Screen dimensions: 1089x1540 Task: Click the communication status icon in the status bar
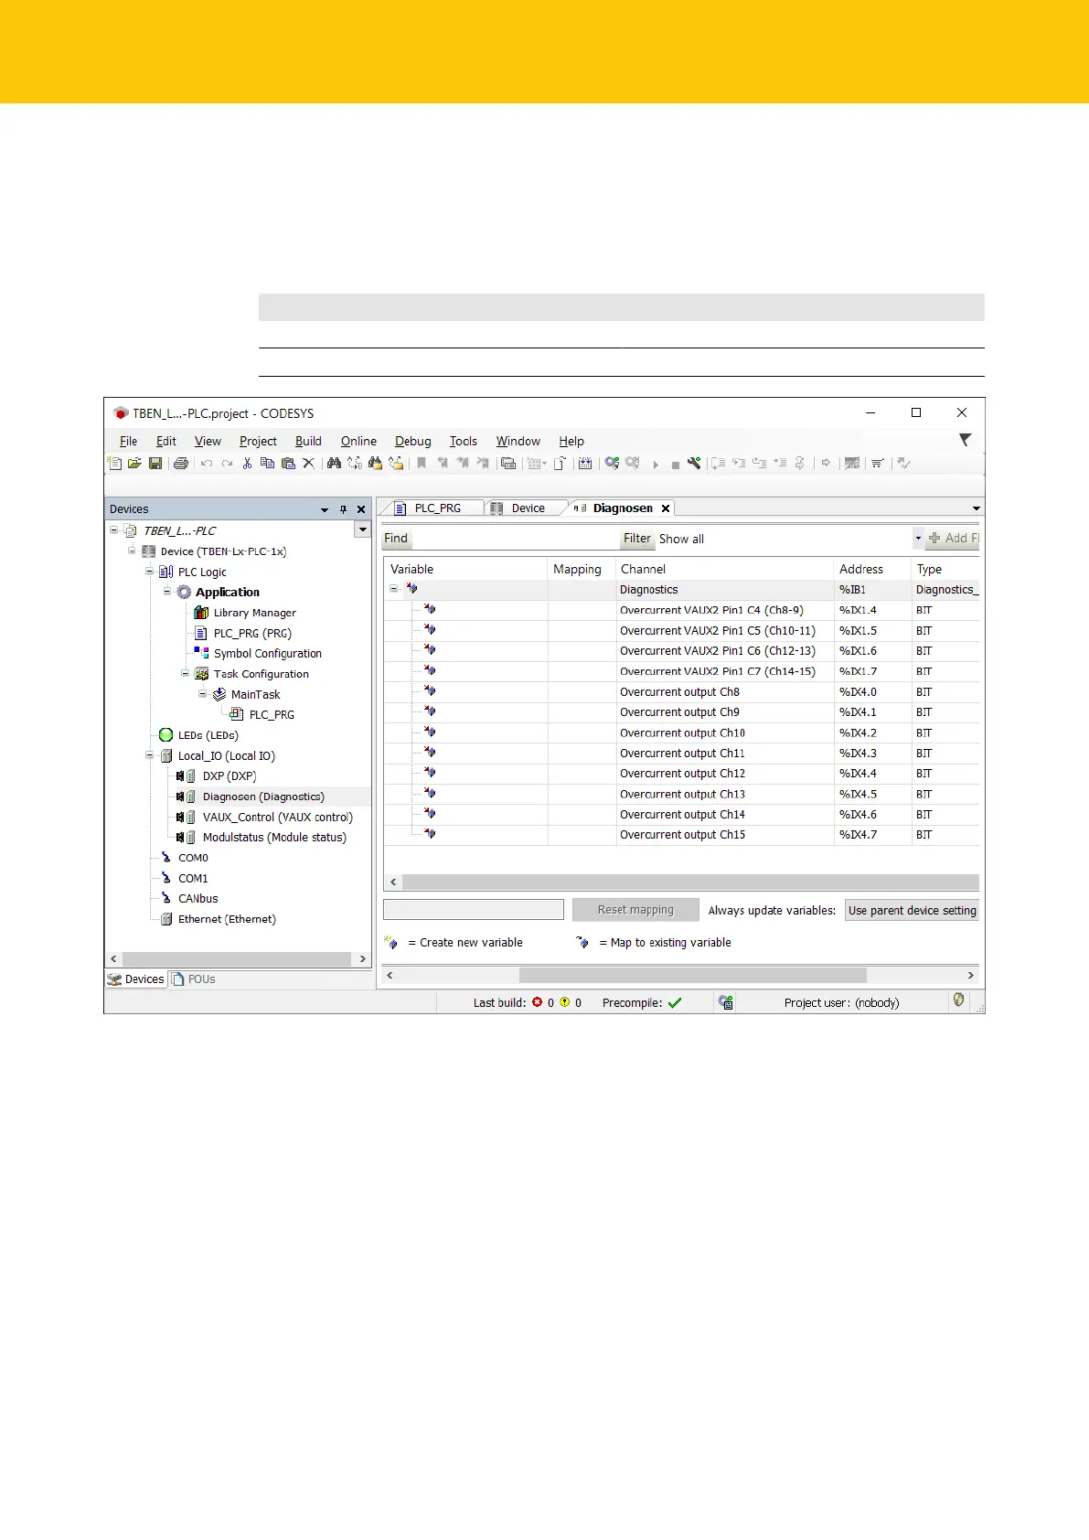click(726, 1002)
